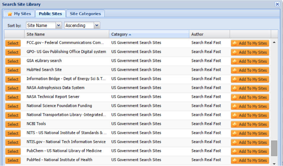
Task: Add PubMed to My Sites
Action: 250,160
